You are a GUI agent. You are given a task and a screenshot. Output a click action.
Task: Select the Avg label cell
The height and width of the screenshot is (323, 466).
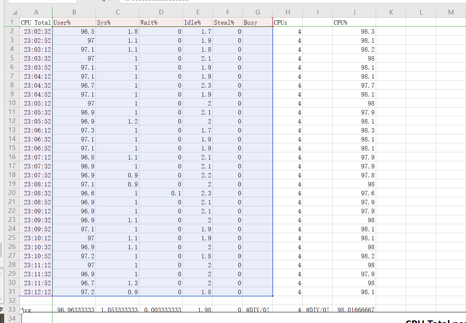coord(36,310)
